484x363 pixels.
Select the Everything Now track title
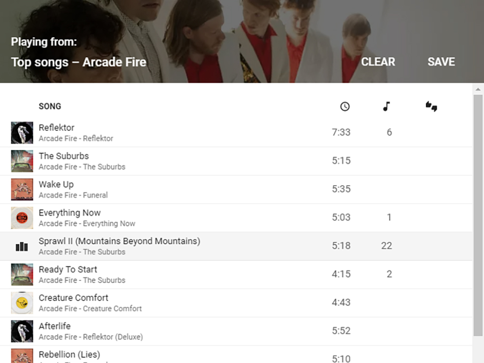coord(69,213)
